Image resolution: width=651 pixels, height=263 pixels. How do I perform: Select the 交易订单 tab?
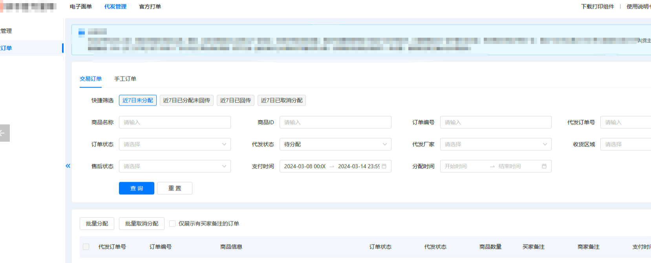click(91, 79)
